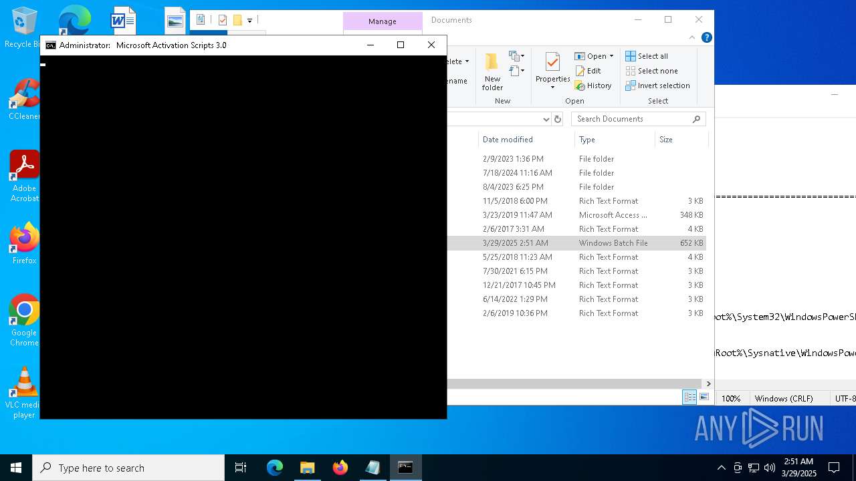Click the taskbar search box
Image resolution: width=856 pixels, height=481 pixels.
(128, 468)
